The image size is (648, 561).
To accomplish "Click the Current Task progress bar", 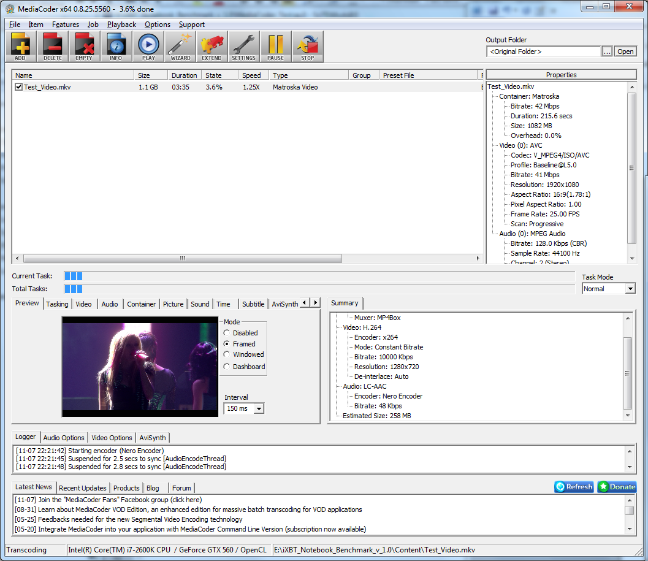I will point(319,276).
